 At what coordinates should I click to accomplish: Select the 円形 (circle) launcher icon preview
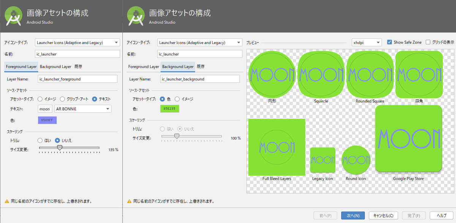(272, 75)
